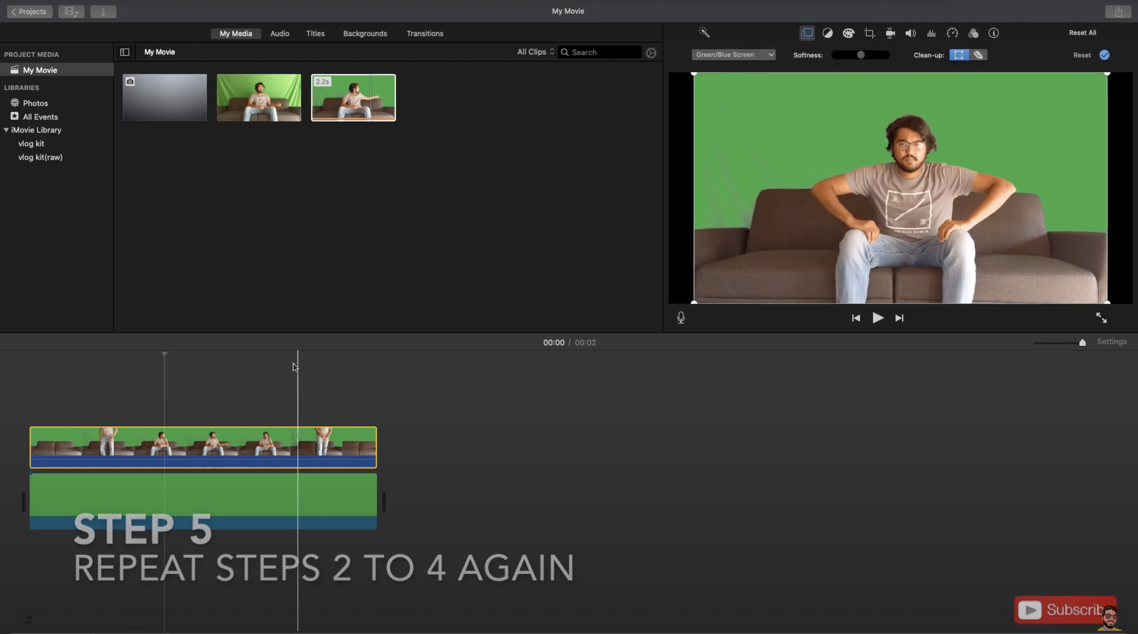Open the noise reduction equalizer icon
The width and height of the screenshot is (1138, 634).
tap(931, 33)
